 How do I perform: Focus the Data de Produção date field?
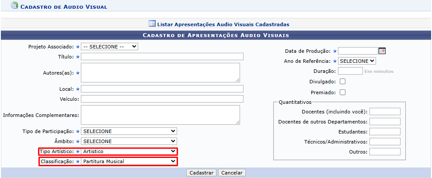tap(358, 51)
